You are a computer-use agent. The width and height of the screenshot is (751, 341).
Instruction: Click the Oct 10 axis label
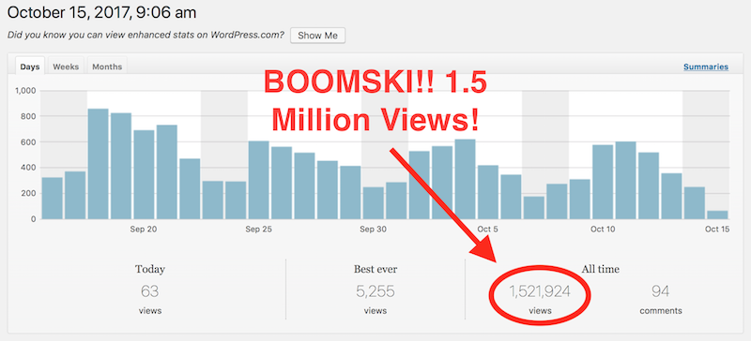point(603,230)
